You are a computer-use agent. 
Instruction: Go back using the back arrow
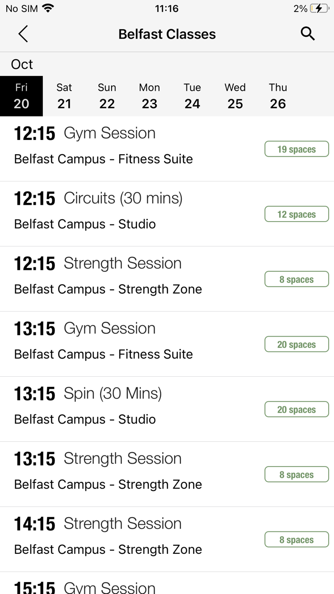point(23,34)
